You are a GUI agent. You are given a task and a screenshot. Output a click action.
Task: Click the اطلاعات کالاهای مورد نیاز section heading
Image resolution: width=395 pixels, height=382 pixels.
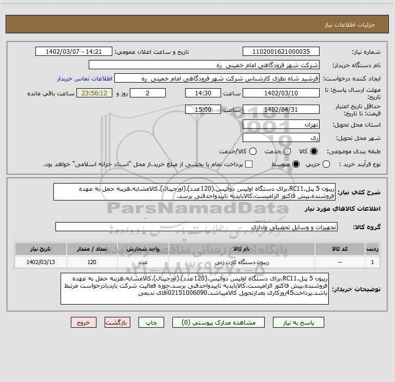pyautogui.click(x=343, y=209)
